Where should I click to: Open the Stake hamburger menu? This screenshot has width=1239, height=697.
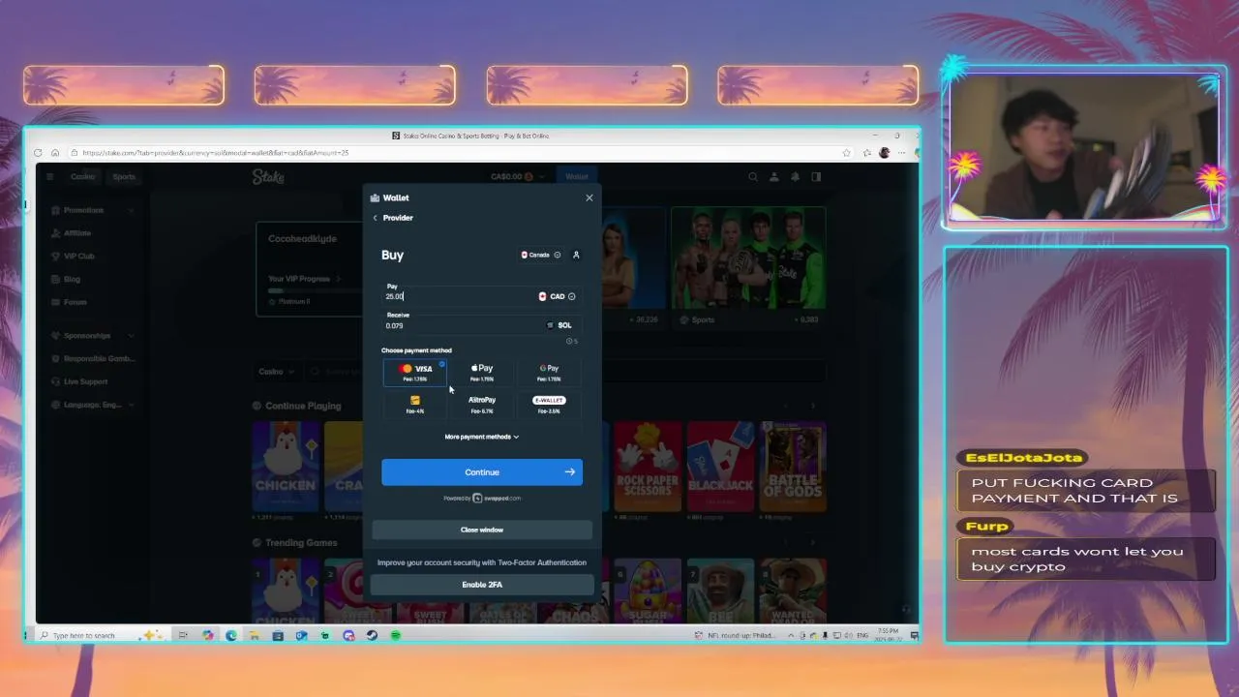pyautogui.click(x=51, y=177)
